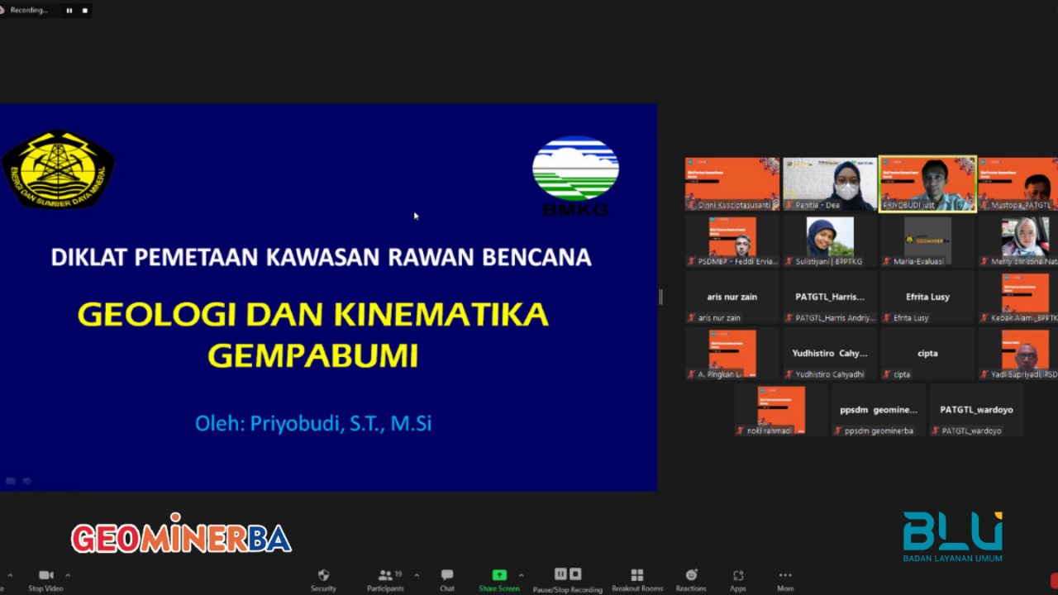Click DIKLAT PEMETAAN KAWASAN RAWAN BENCANA heading

coord(321,257)
